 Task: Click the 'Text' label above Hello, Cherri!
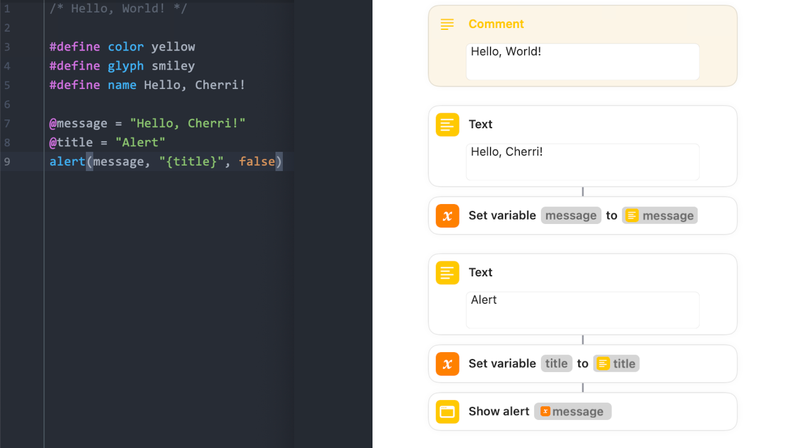(480, 124)
